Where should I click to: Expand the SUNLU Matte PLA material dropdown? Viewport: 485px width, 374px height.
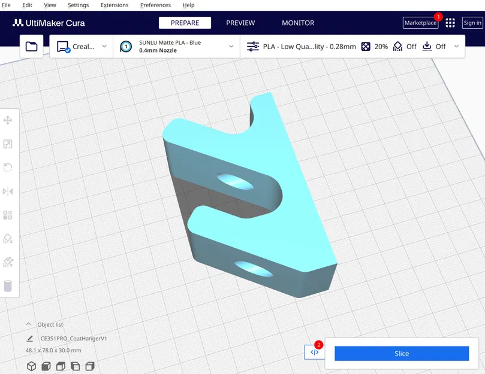coord(231,46)
